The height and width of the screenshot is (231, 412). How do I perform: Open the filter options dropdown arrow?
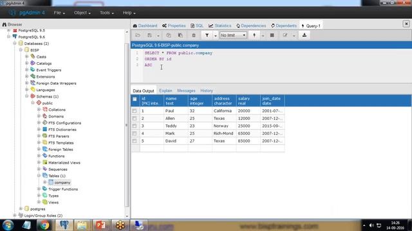coord(215,35)
